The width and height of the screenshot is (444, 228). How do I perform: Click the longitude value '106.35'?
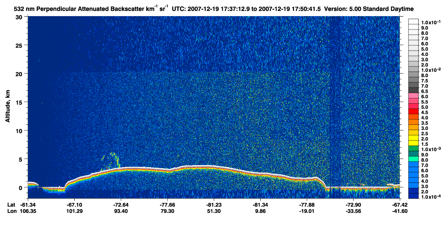28,211
